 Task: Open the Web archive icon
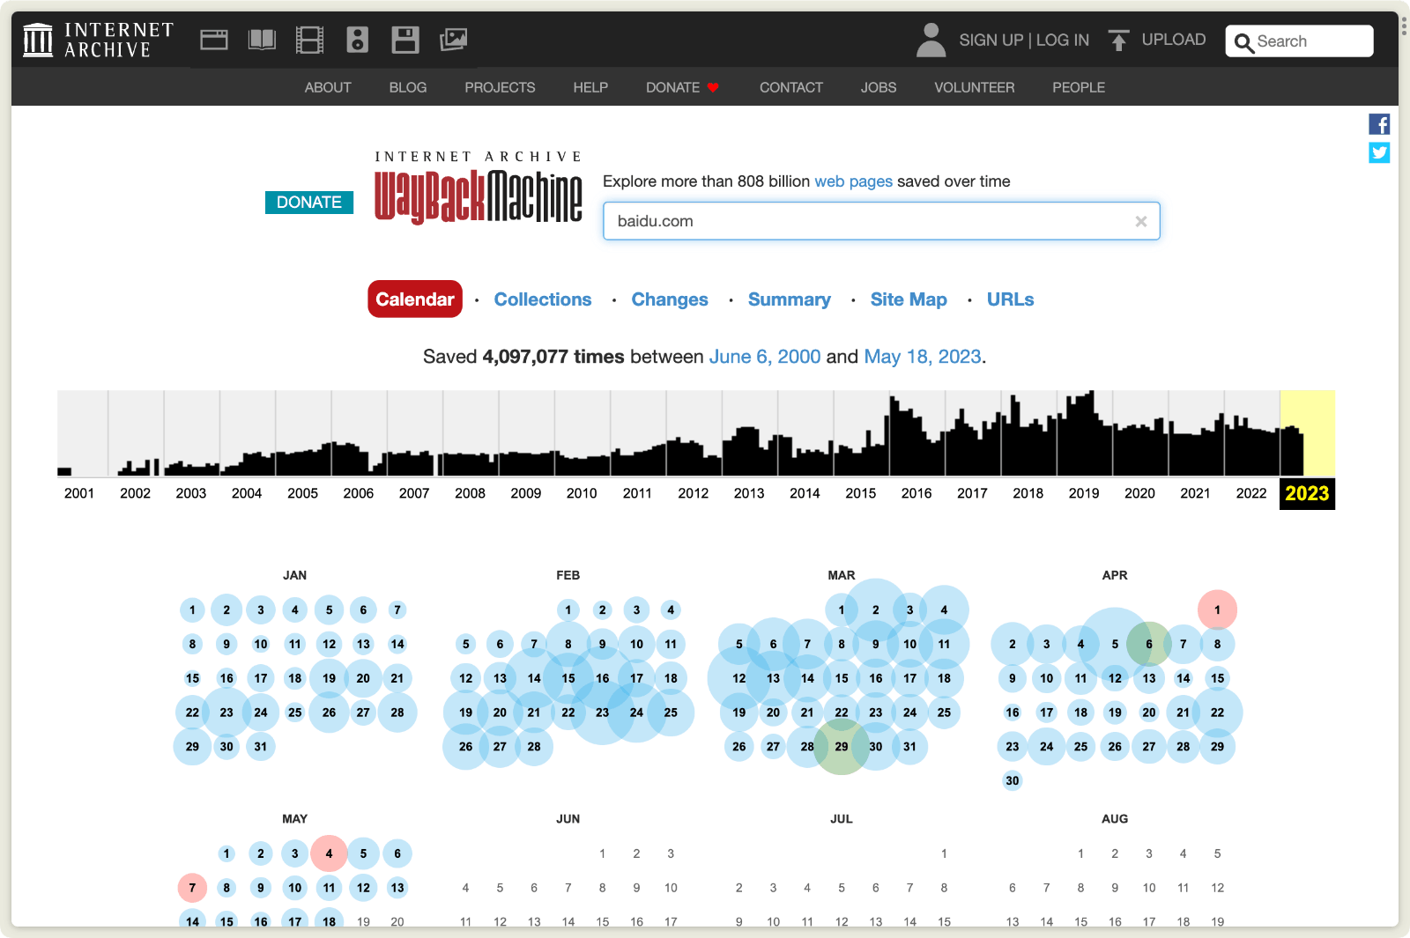[x=214, y=40]
